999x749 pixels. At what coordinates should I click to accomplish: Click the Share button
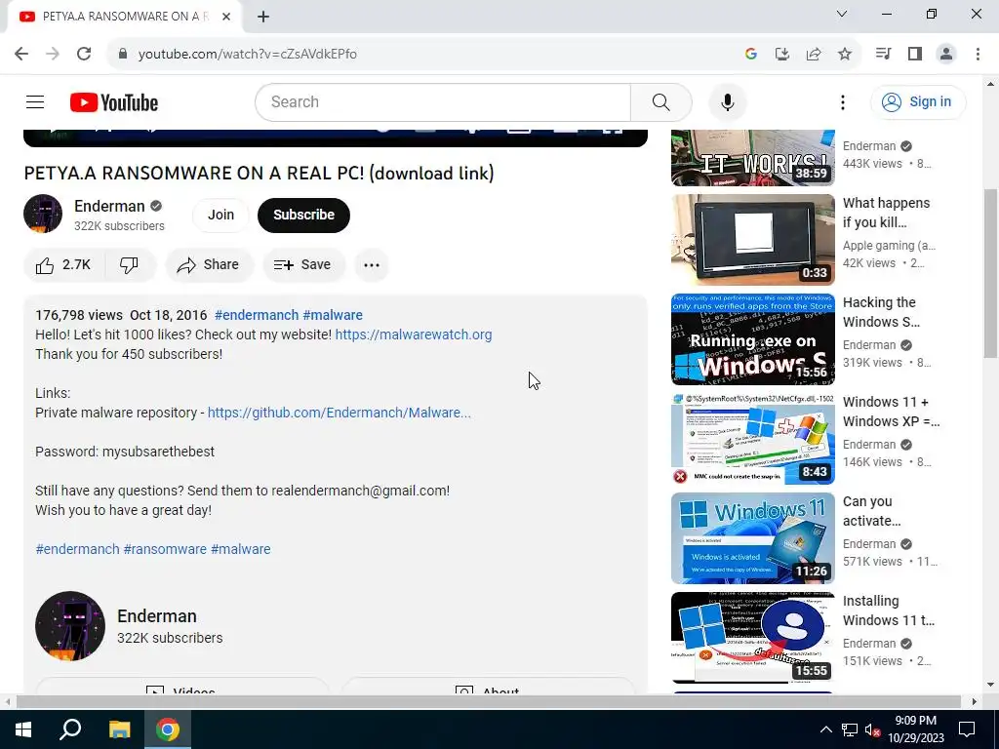[x=210, y=265]
